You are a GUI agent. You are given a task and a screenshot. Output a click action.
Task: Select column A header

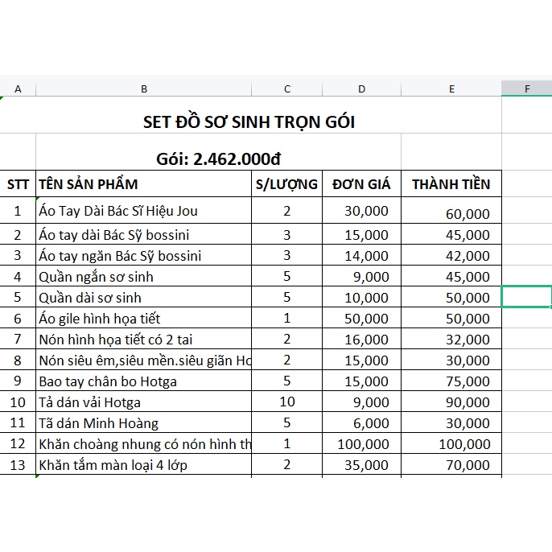pyautogui.click(x=18, y=89)
